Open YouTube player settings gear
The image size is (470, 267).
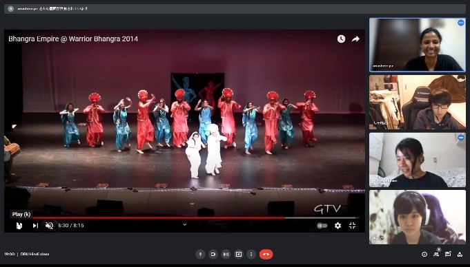coord(337,226)
